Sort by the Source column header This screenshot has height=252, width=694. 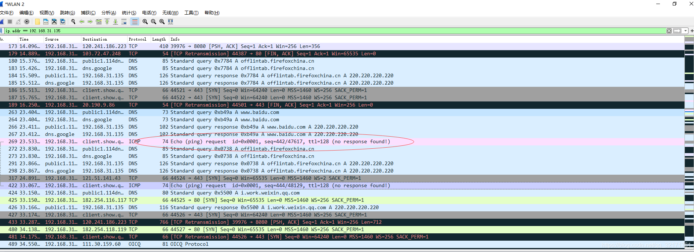click(x=62, y=39)
